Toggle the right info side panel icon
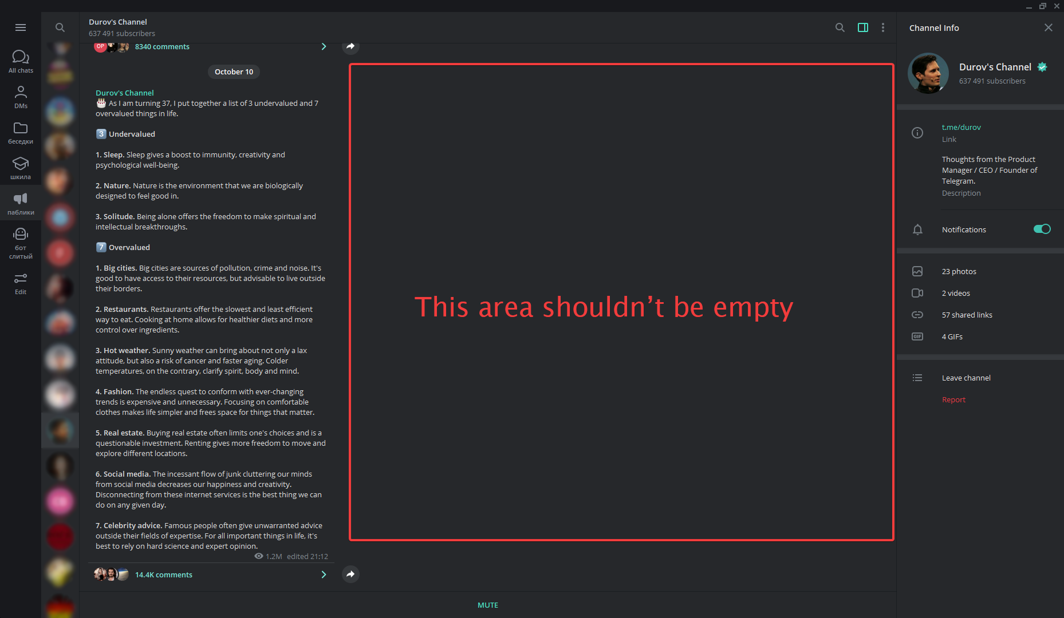 (863, 27)
